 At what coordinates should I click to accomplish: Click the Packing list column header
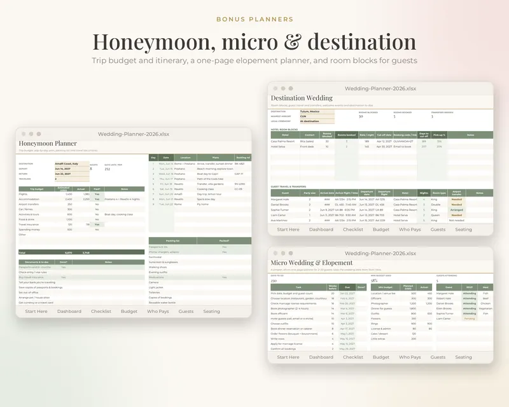(x=172, y=241)
